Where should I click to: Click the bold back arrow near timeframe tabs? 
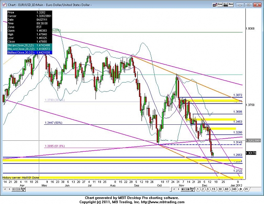pyautogui.click(x=183, y=189)
